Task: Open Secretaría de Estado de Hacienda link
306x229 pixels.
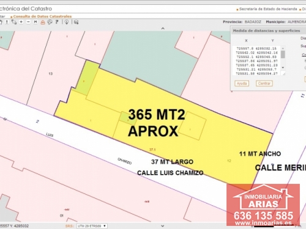Action: [268, 9]
